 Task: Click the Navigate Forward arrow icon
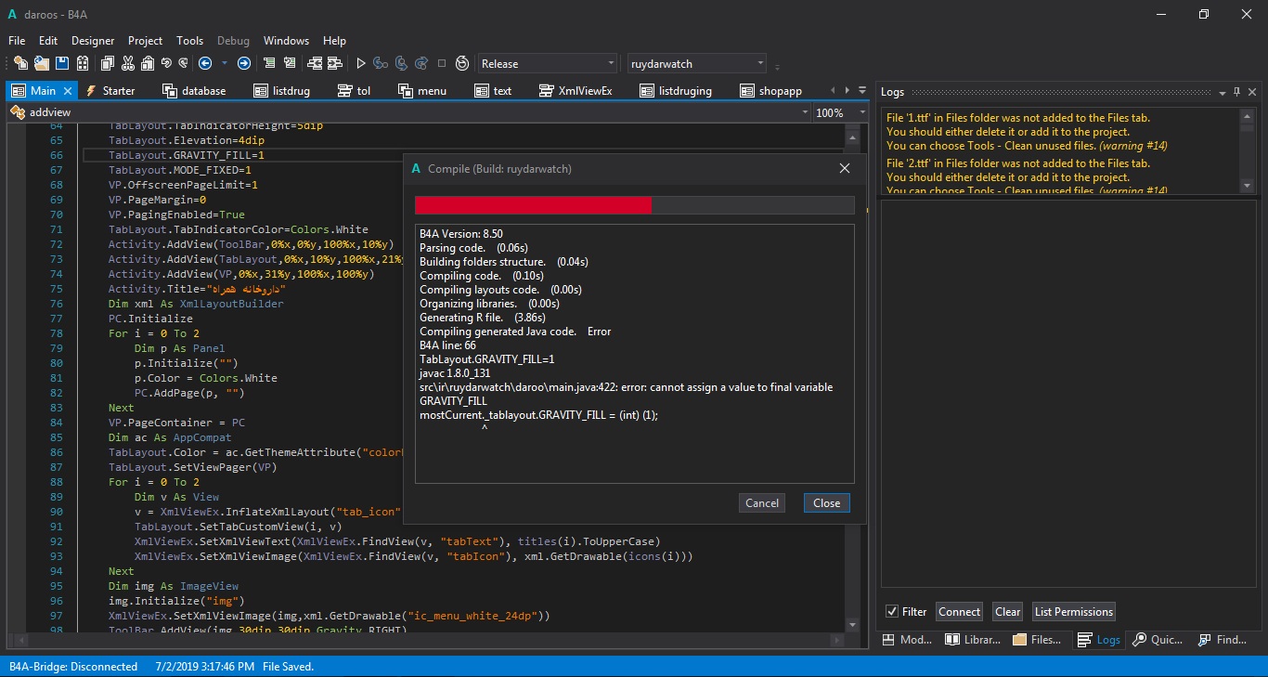[x=243, y=63]
